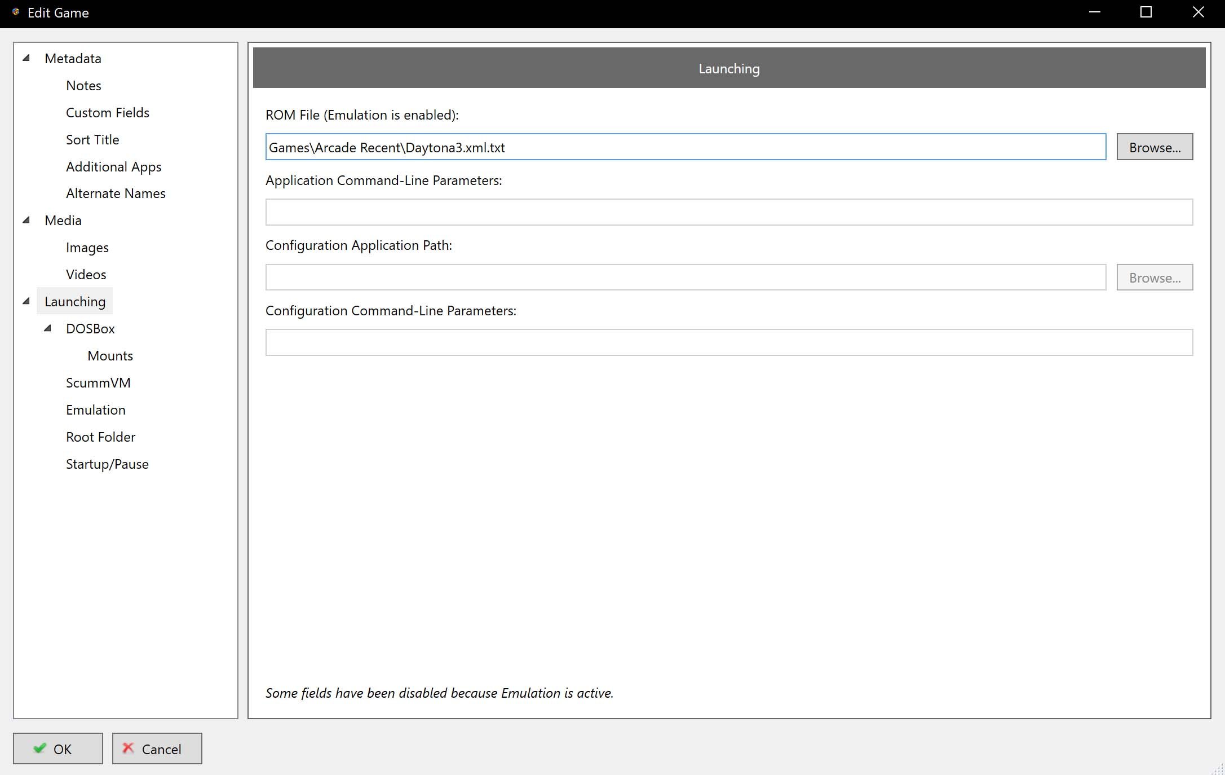
Task: Collapse the Media tree section
Action: [x=26, y=220]
